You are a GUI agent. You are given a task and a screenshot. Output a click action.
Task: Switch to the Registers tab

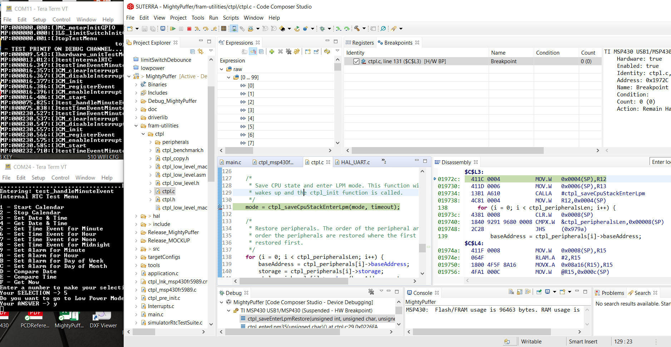click(360, 43)
